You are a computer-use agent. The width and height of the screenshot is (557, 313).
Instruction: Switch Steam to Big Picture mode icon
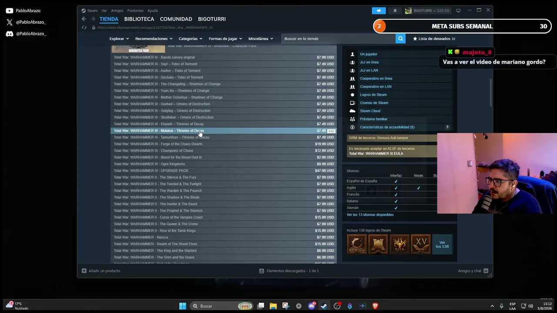(458, 10)
